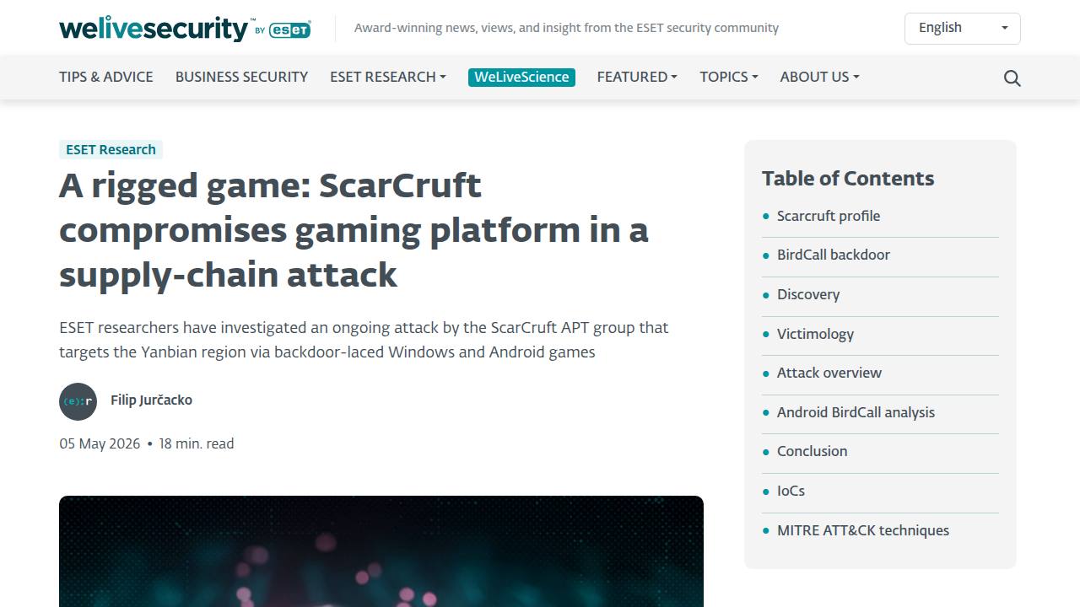Open author Filip Jurčacko's profile link
The height and width of the screenshot is (607, 1080).
point(151,400)
